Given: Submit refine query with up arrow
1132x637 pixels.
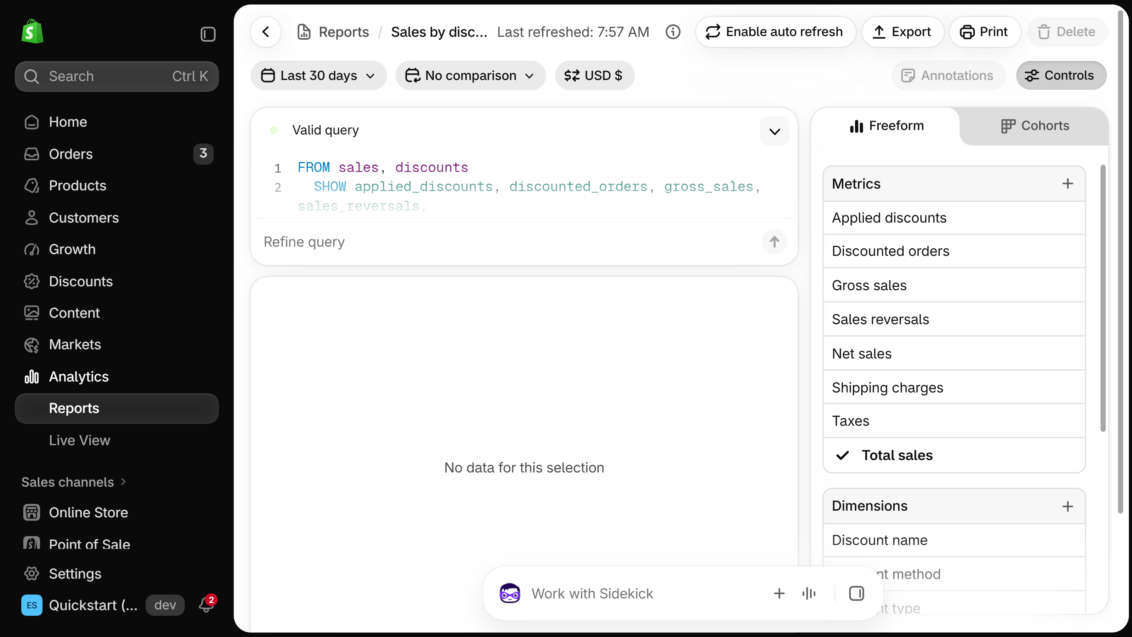Looking at the screenshot, I should pyautogui.click(x=774, y=241).
